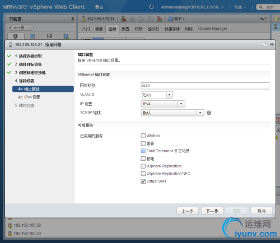Switch to the 监控 tab
Viewport: 280px width, 243px height.
[x=112, y=29]
